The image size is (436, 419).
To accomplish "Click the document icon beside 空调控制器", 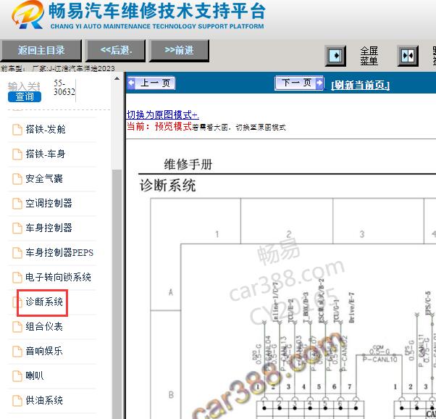I will click(x=17, y=204).
